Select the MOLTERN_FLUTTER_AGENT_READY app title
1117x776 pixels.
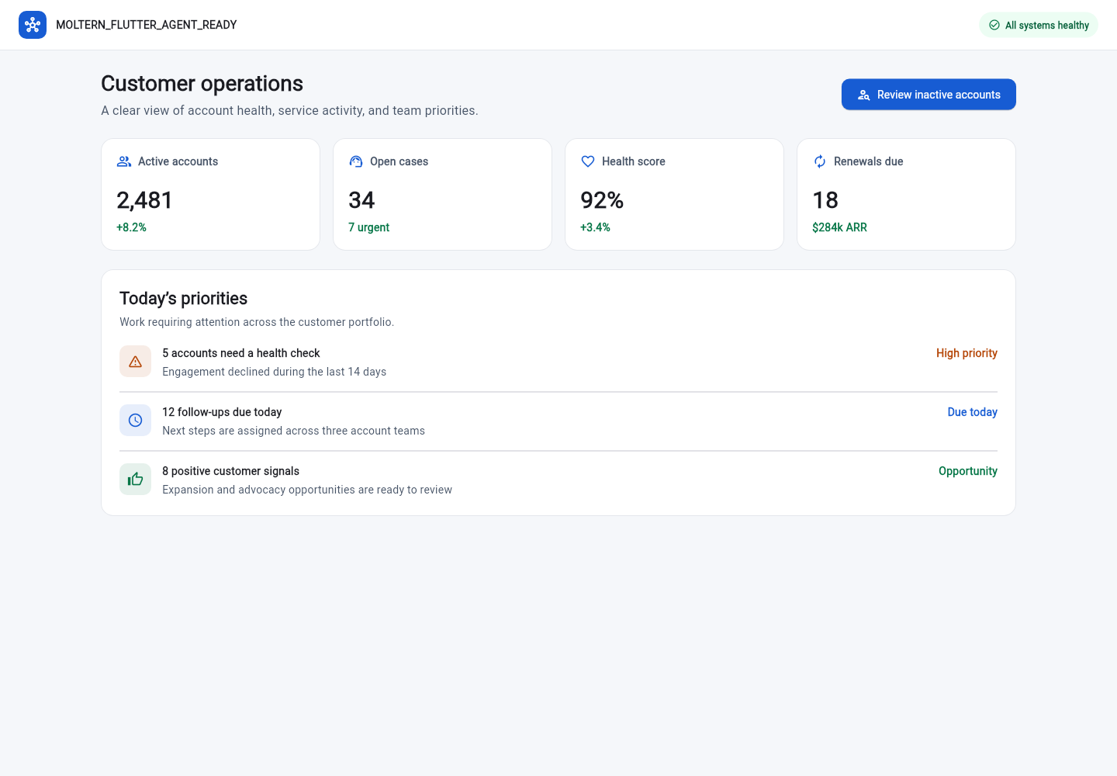pyautogui.click(x=147, y=25)
